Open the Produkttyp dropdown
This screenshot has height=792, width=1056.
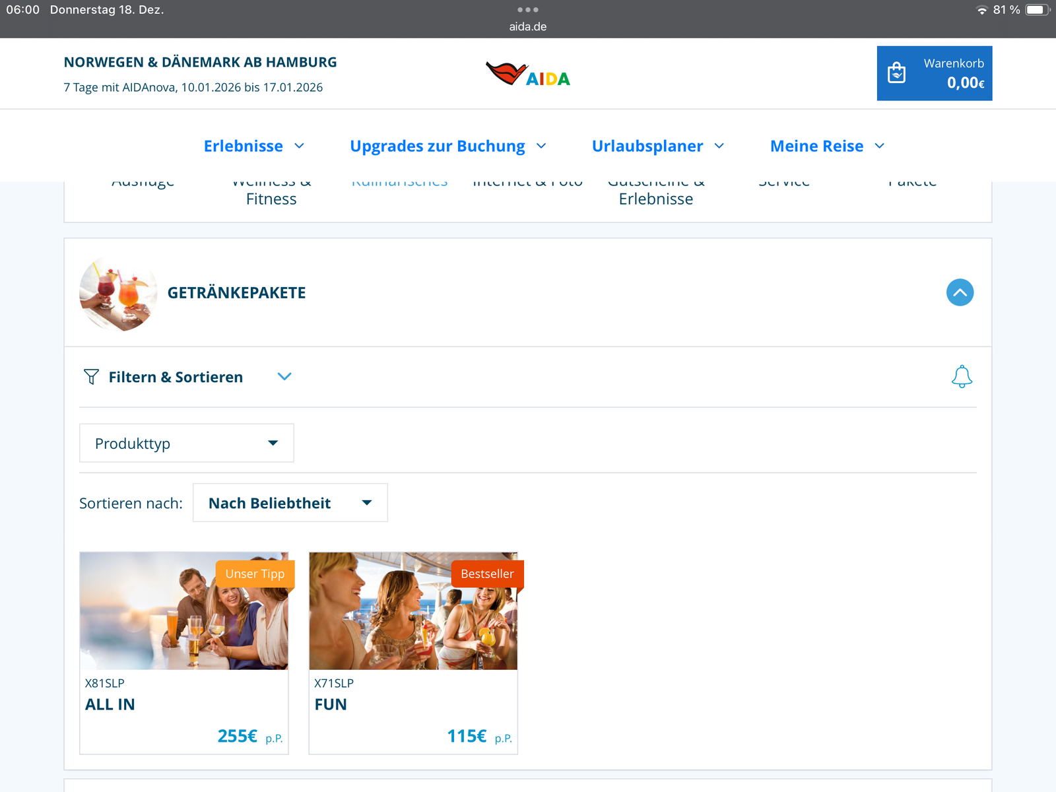(186, 444)
